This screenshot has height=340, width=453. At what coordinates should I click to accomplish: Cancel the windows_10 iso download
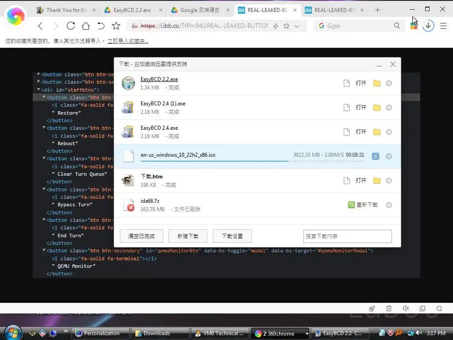[389, 156]
